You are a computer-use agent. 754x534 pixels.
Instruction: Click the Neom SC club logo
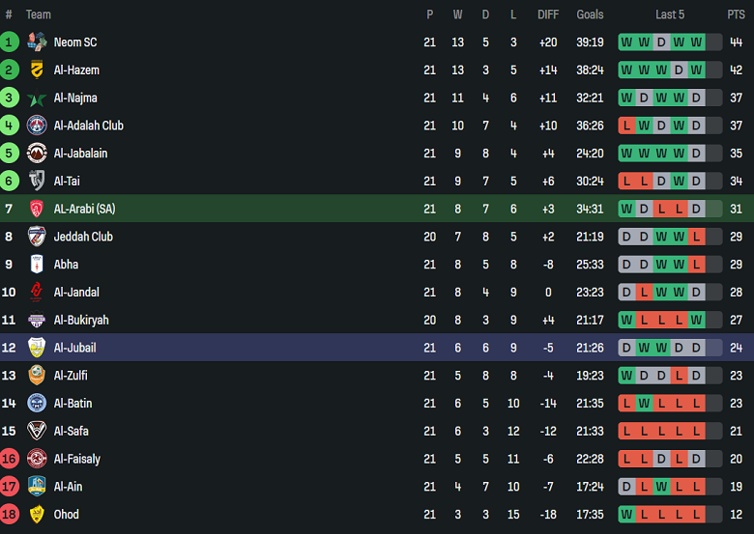point(37,42)
